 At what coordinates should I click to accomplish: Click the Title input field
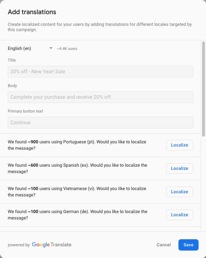(100, 71)
